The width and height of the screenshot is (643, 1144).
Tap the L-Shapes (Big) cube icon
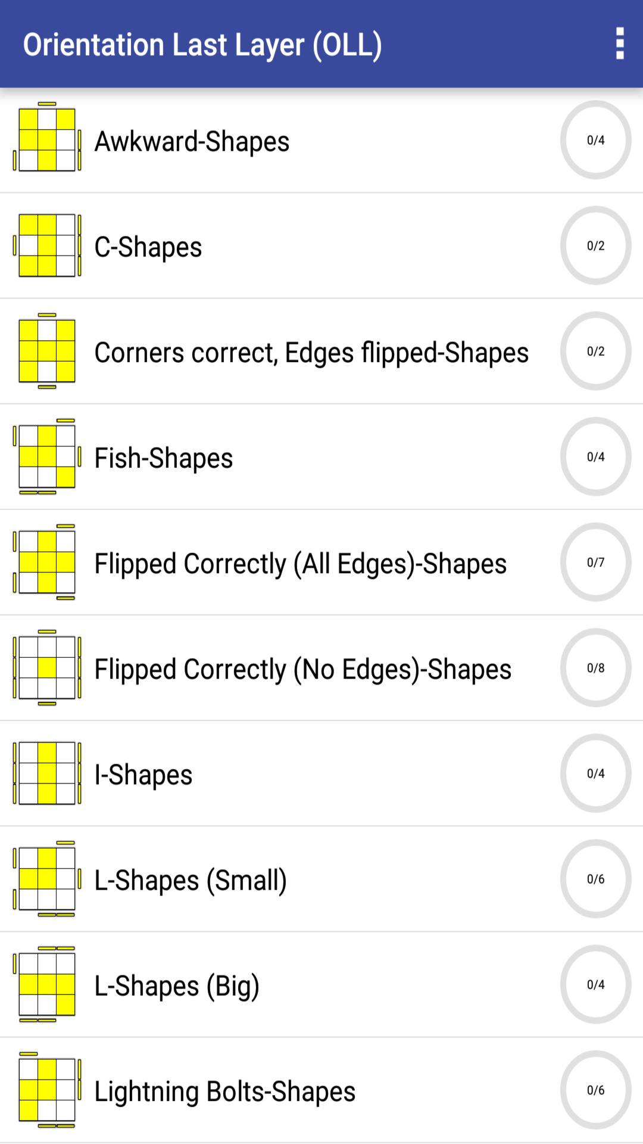(x=47, y=984)
